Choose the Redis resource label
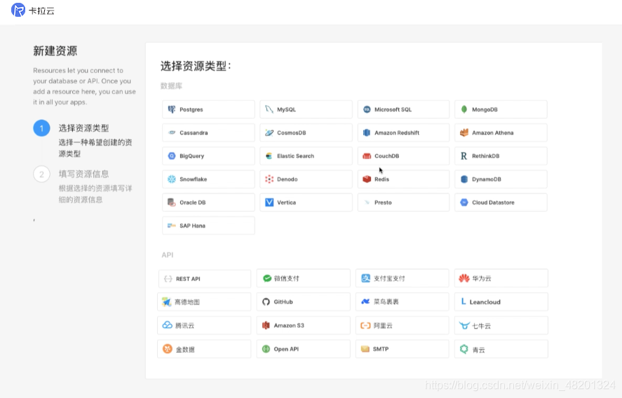The width and height of the screenshot is (622, 398). [381, 179]
